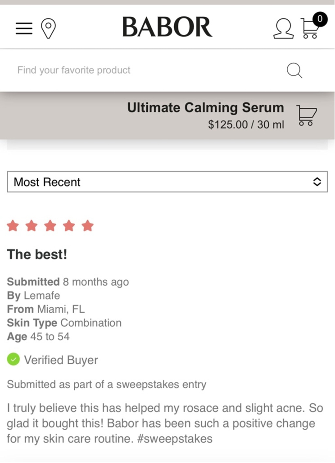Click the $125.00 / 30 ml price text
This screenshot has width=335, height=463.
(246, 125)
